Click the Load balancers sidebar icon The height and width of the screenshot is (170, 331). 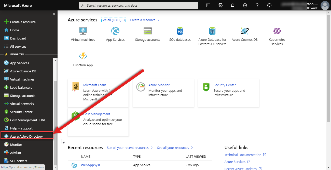pyautogui.click(x=6, y=87)
